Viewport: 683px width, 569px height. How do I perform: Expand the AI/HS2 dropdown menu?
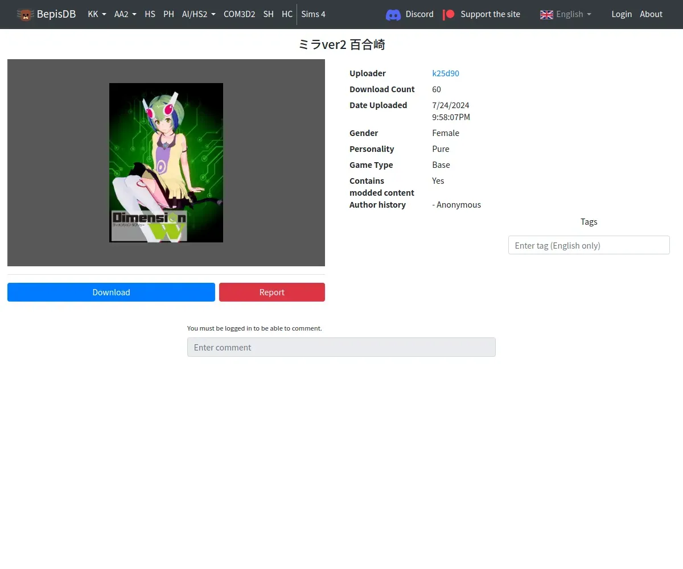[199, 14]
